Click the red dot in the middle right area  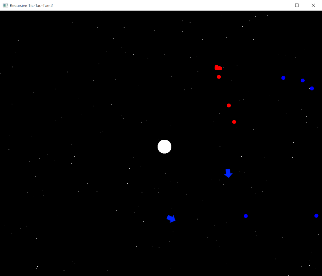pyautogui.click(x=229, y=105)
